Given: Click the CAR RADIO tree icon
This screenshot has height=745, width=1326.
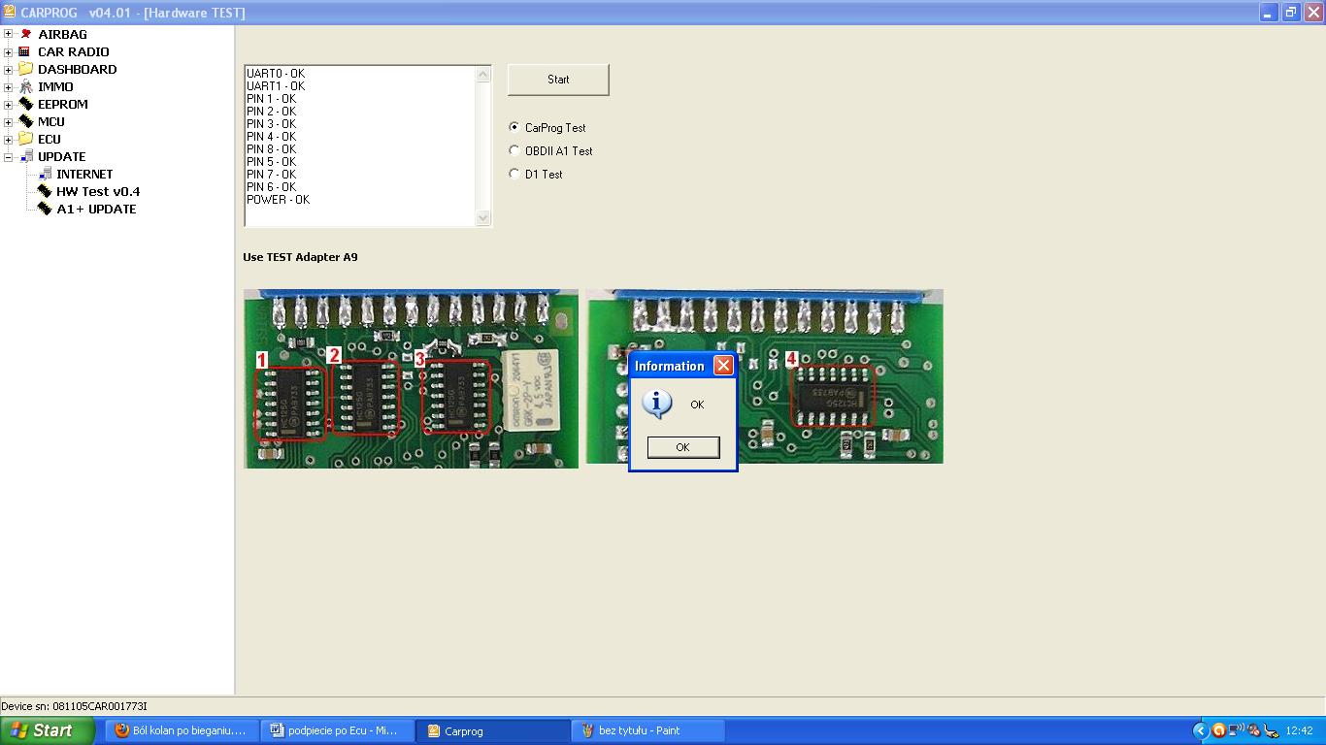Looking at the screenshot, I should [x=26, y=51].
